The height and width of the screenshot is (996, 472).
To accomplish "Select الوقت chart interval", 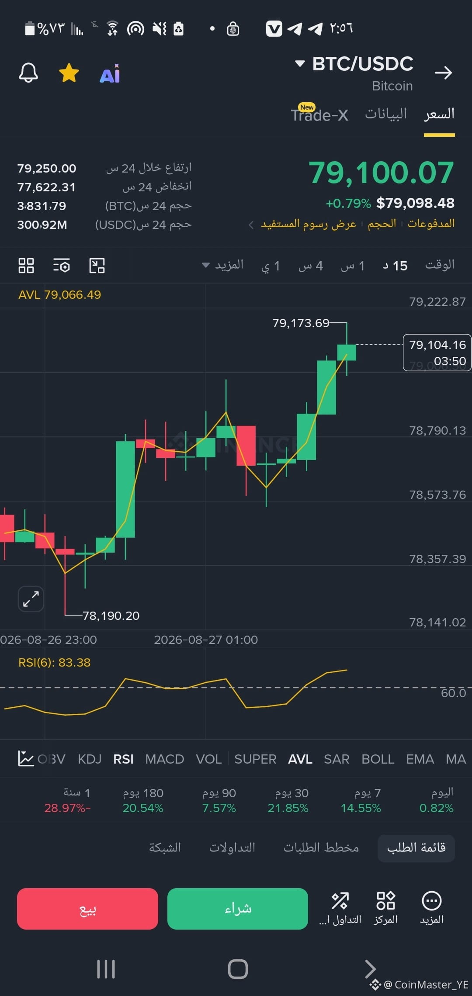I will pyautogui.click(x=440, y=265).
